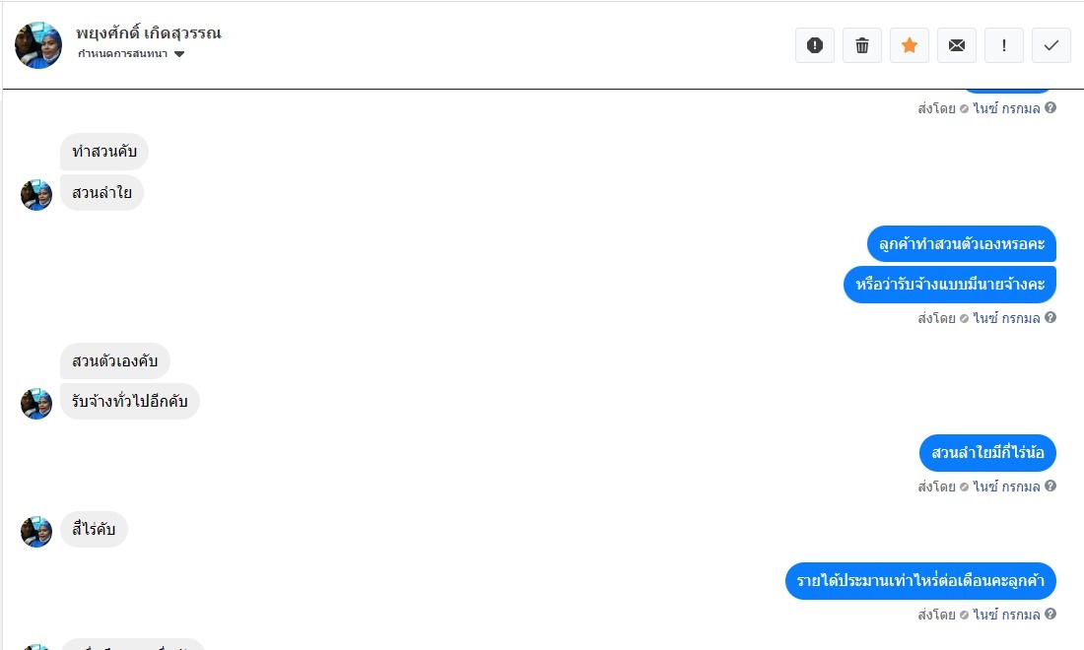Click sender name ไนซ์ กรกมล below รายได้ประมาณเท่าไหร่ต่อเดือนคะลูกค้า
The image size is (1084, 650).
click(1006, 615)
